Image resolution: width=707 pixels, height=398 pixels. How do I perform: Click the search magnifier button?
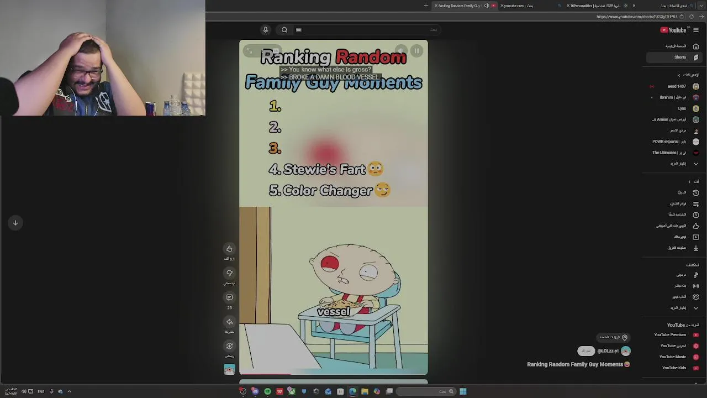point(284,30)
